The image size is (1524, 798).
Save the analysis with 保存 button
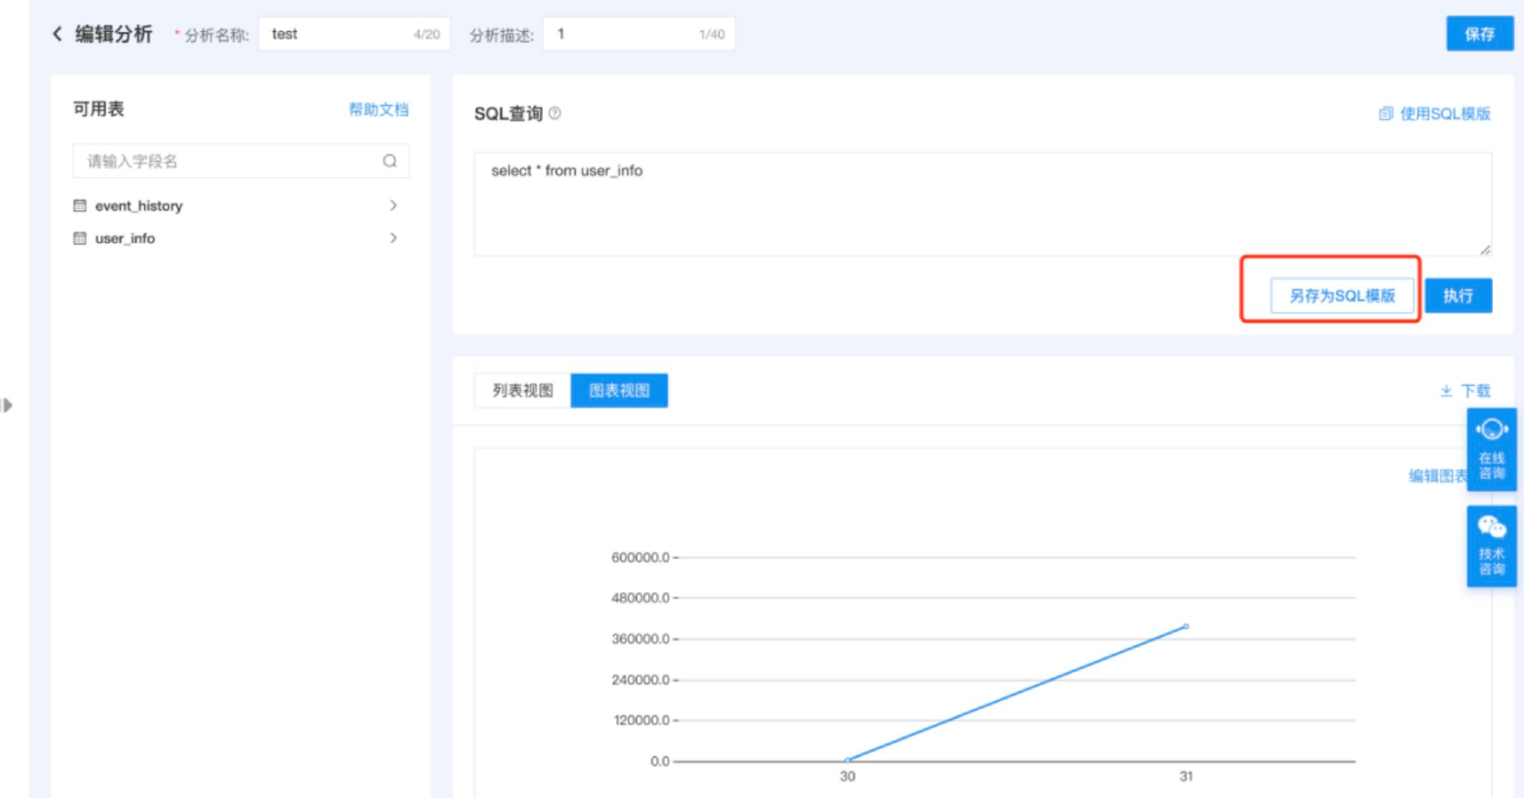[1480, 34]
